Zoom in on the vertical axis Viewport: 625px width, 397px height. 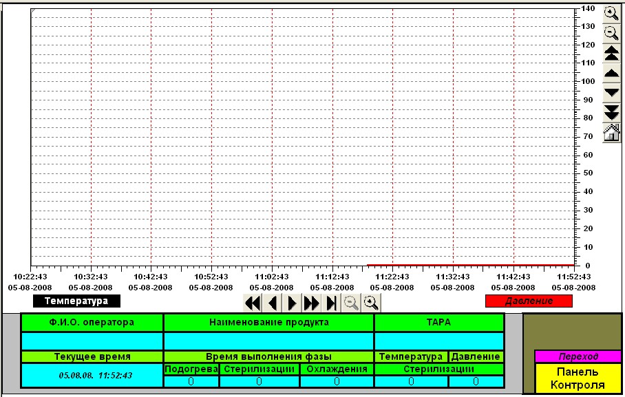point(611,12)
